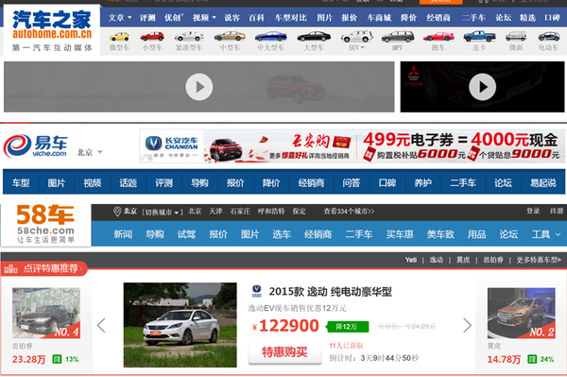Click the 易车 yiche.com logo
Screen dimensions: 567x377
[x=36, y=146]
